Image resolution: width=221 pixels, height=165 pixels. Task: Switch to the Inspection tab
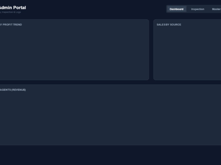coord(198,9)
